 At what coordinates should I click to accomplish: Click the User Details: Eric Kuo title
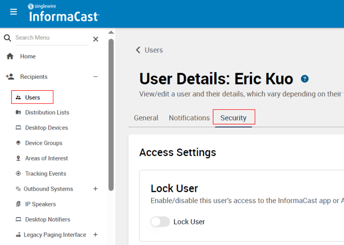(216, 79)
